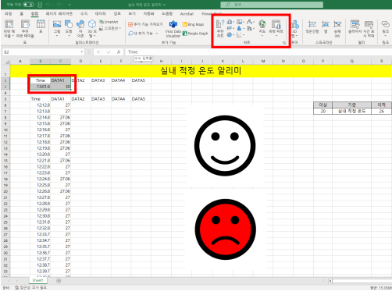The width and height of the screenshot is (392, 295).
Task: Switch to Page Layout (페이지 레이아웃) tab
Action: point(59,13)
